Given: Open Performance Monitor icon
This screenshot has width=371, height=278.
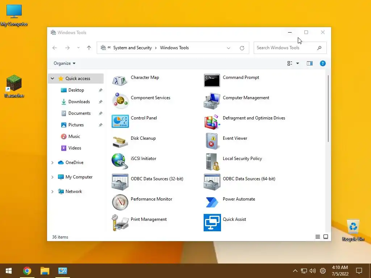Looking at the screenshot, I should [120, 202].
